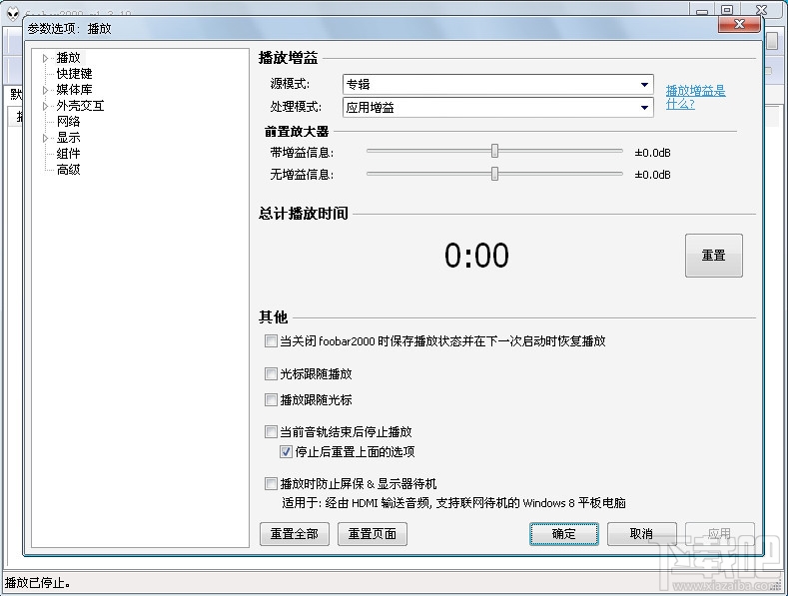Select 快捷键 in the settings tree
Screen dimensions: 788x596
click(74, 74)
